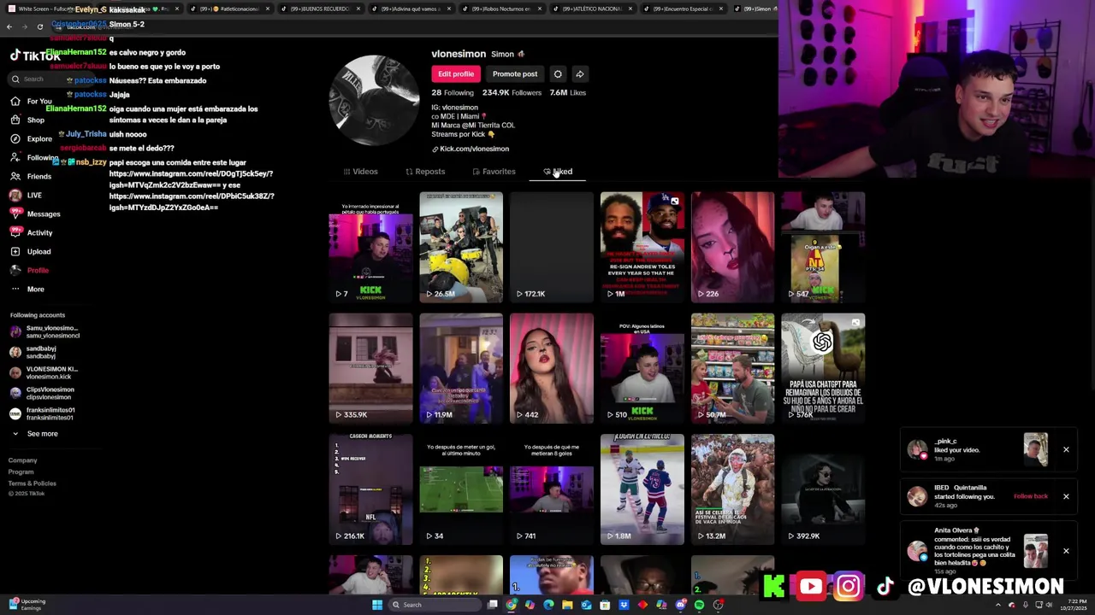Click the Edit profile button

[456, 74]
